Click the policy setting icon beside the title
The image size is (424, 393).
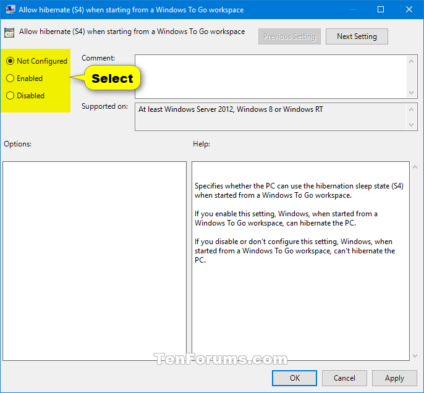tap(9, 33)
